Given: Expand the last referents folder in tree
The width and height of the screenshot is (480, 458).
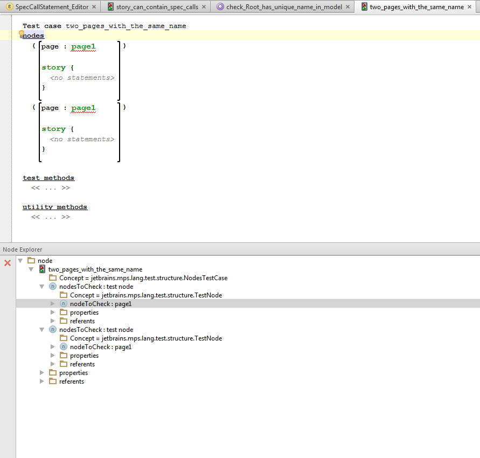Looking at the screenshot, I should click(42, 381).
